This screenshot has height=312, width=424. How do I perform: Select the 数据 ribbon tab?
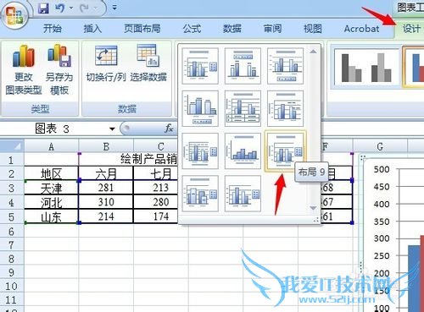tap(232, 29)
